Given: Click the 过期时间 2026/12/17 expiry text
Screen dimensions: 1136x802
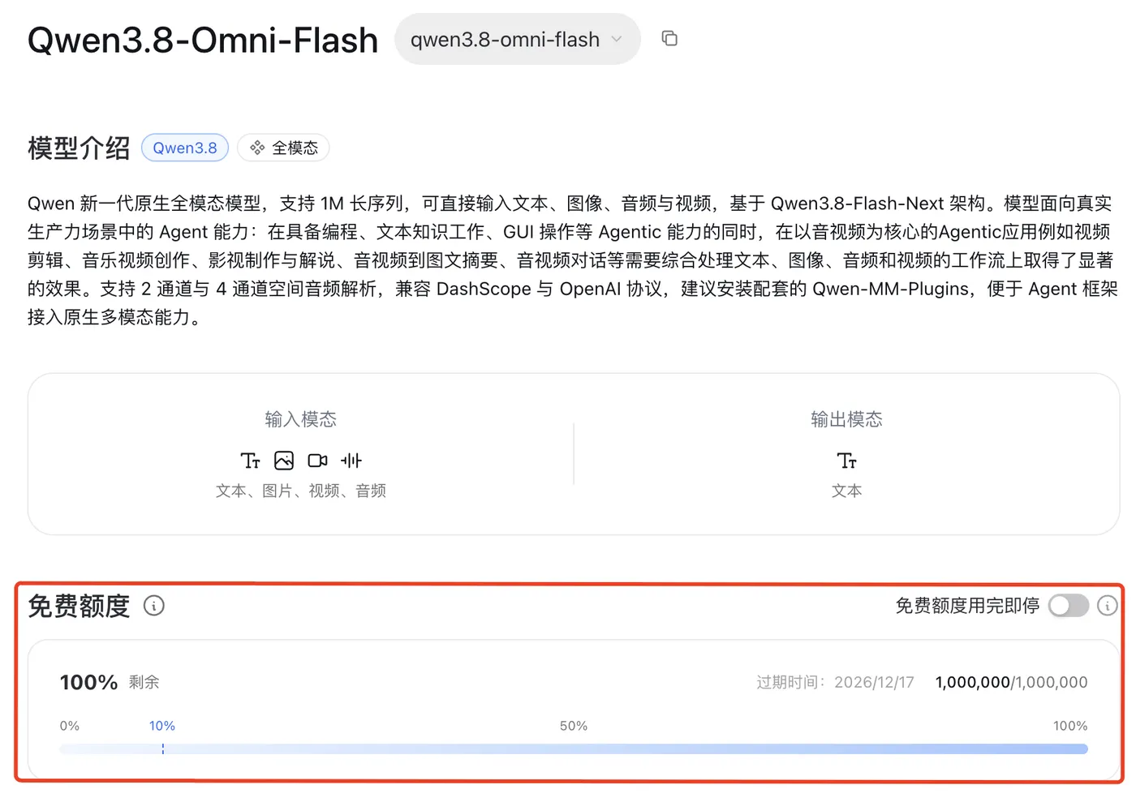Looking at the screenshot, I should [x=835, y=682].
